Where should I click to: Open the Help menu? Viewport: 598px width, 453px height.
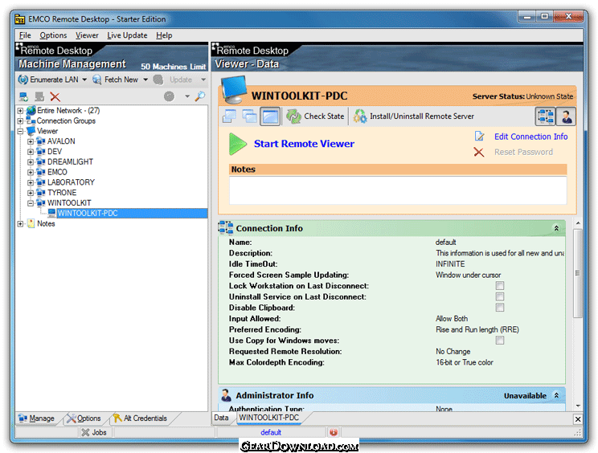point(164,35)
